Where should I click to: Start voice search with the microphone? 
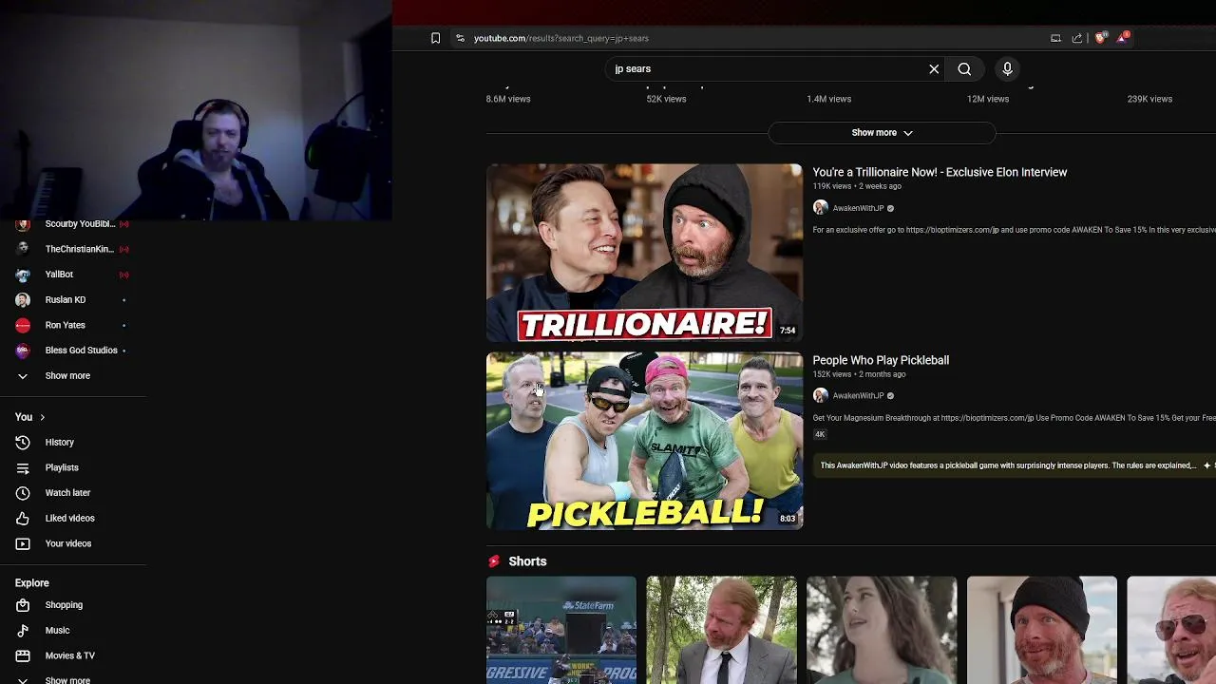coord(1008,68)
